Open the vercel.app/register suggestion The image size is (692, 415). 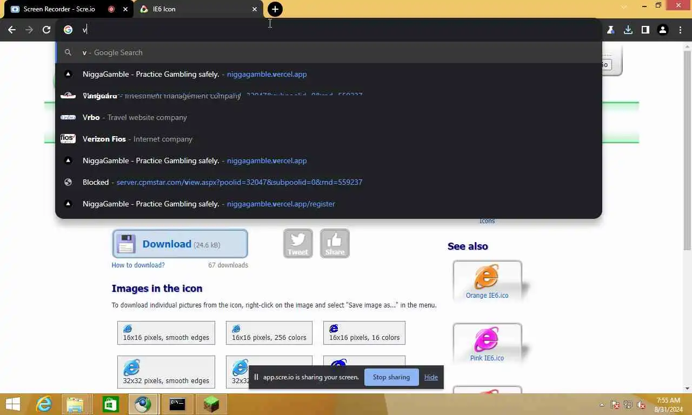329,204
